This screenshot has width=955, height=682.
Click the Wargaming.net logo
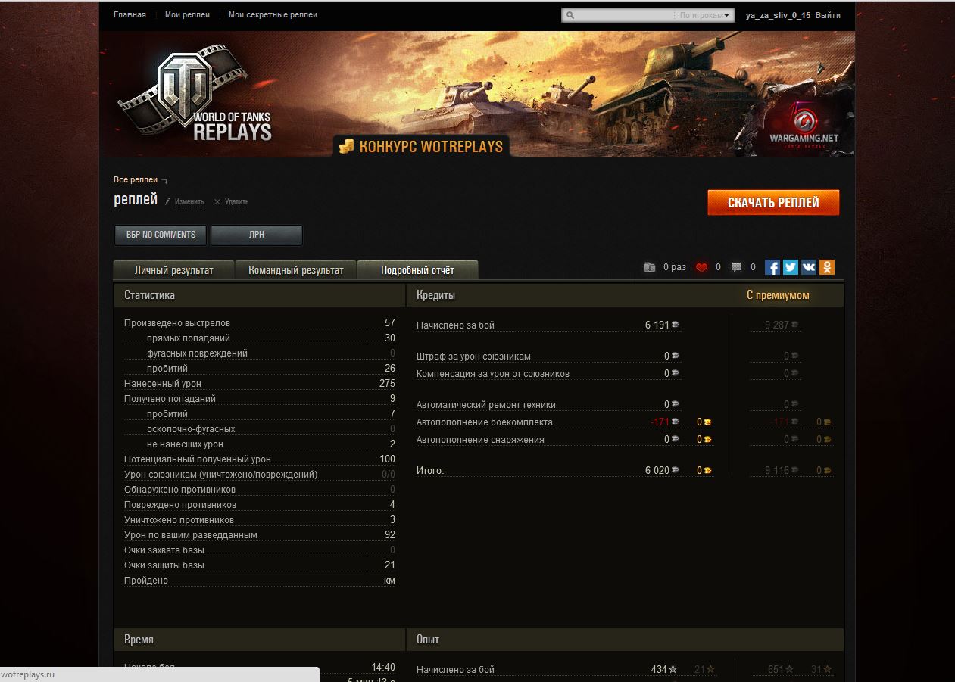click(x=804, y=125)
